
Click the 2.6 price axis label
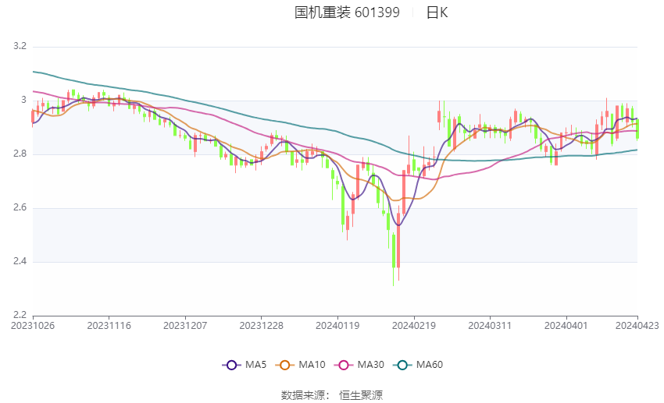click(20, 208)
